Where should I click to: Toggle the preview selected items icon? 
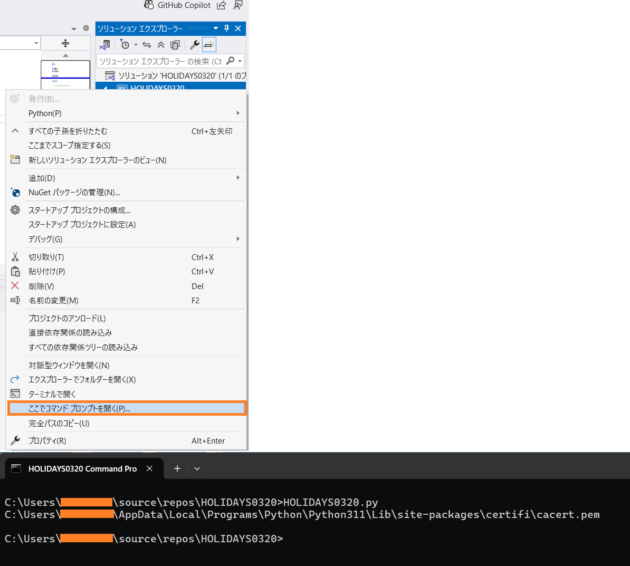coord(209,45)
